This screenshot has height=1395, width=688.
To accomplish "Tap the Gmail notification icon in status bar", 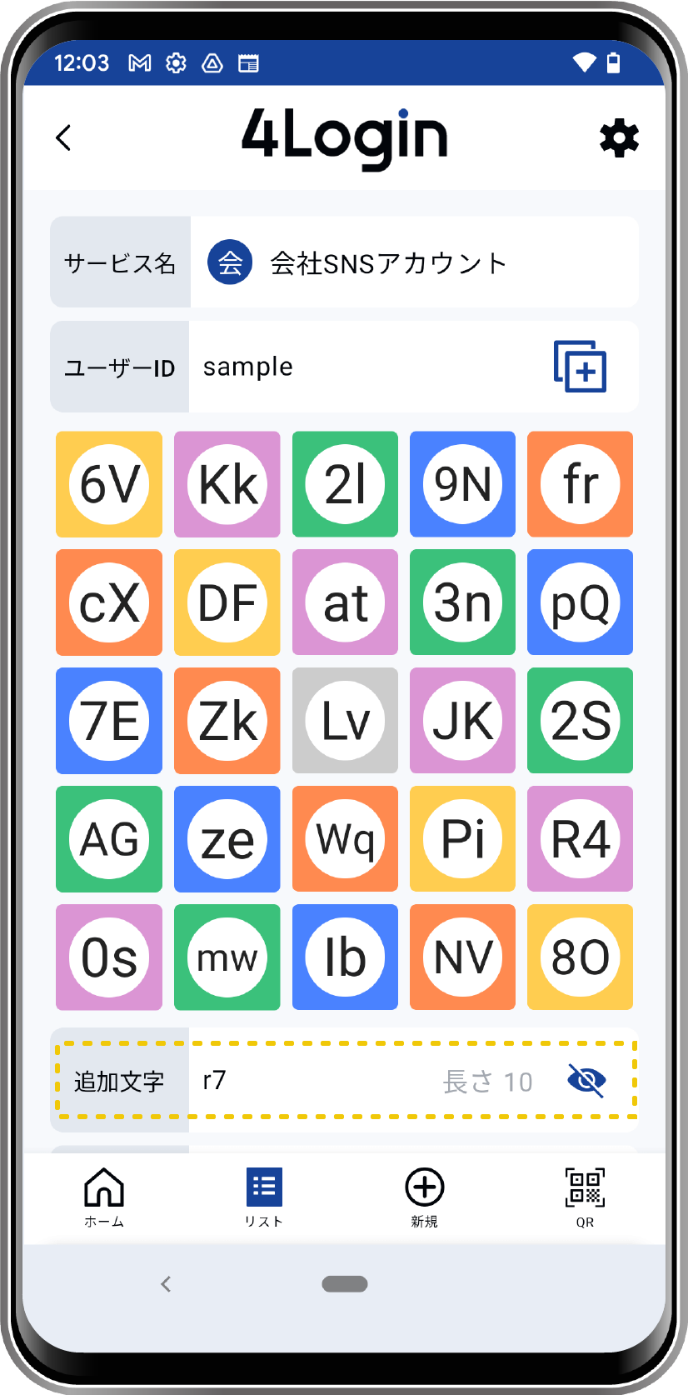I will click(x=140, y=63).
